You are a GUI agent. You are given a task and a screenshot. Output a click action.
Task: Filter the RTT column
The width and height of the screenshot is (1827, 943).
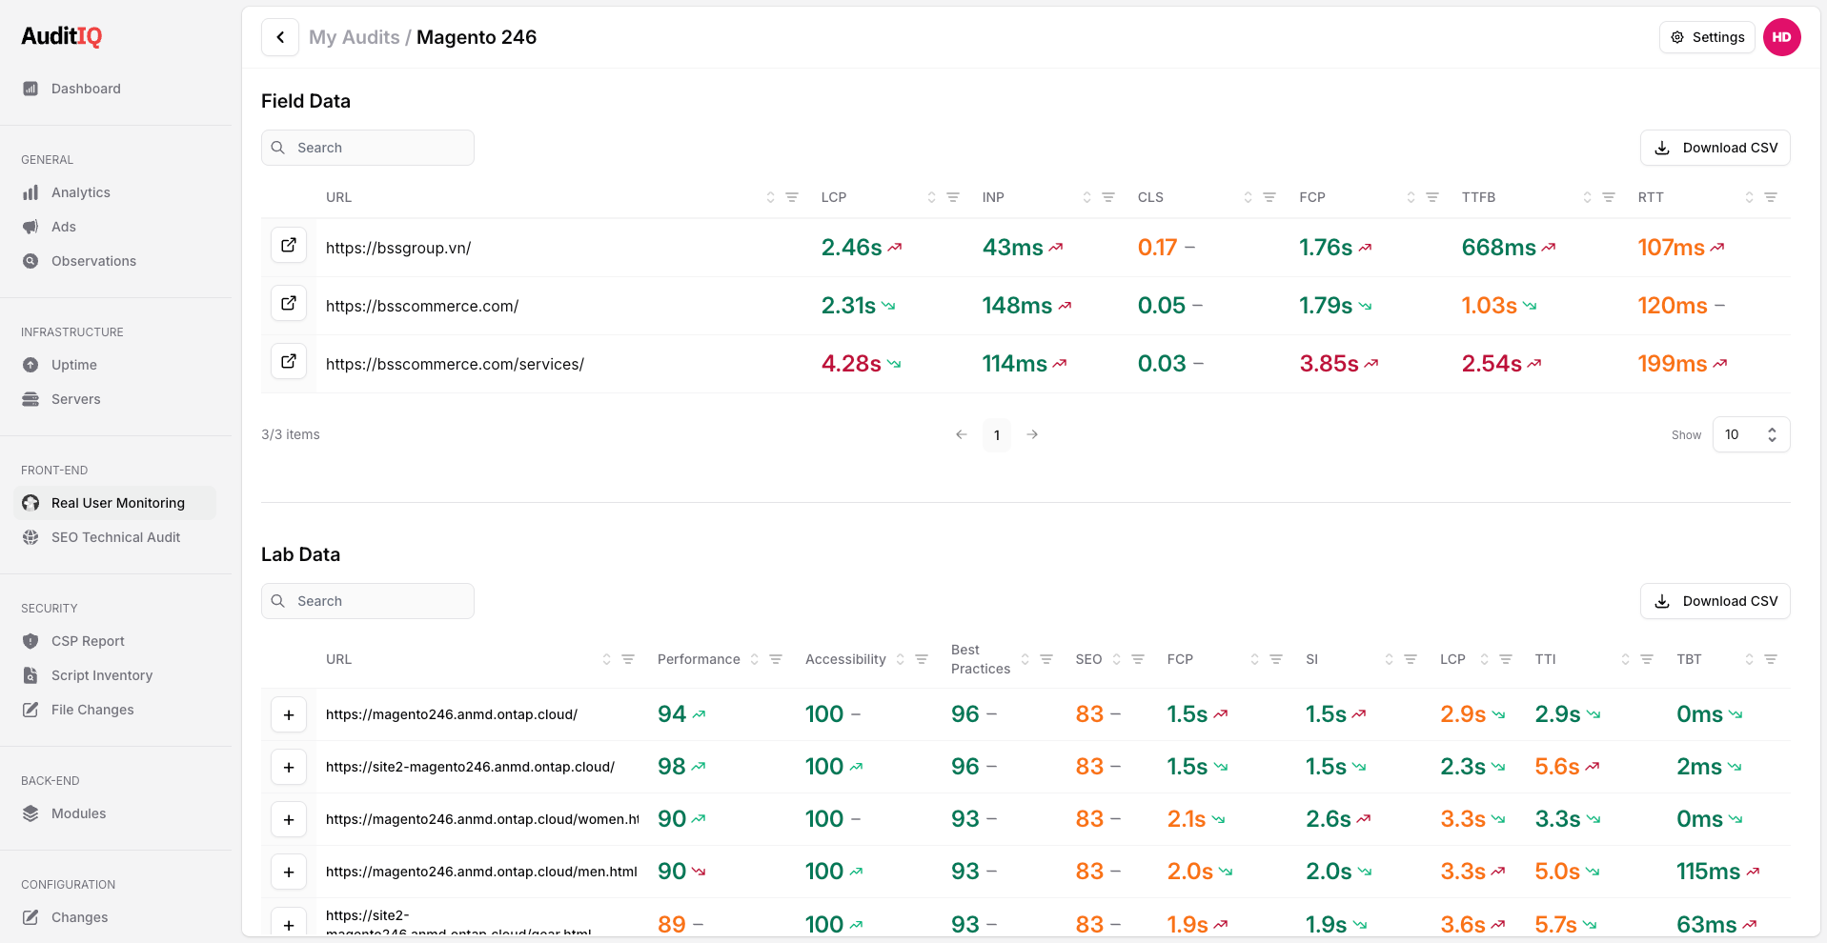[1771, 197]
